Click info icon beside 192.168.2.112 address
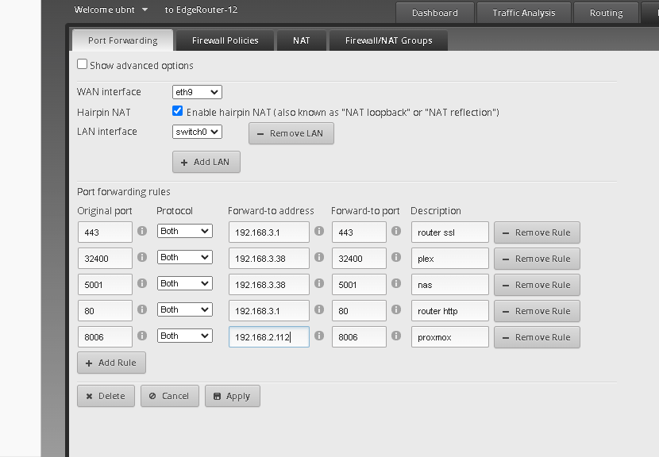 pyautogui.click(x=319, y=336)
